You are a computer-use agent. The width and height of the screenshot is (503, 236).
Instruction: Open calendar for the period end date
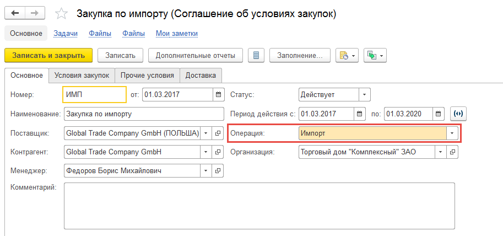(x=439, y=114)
